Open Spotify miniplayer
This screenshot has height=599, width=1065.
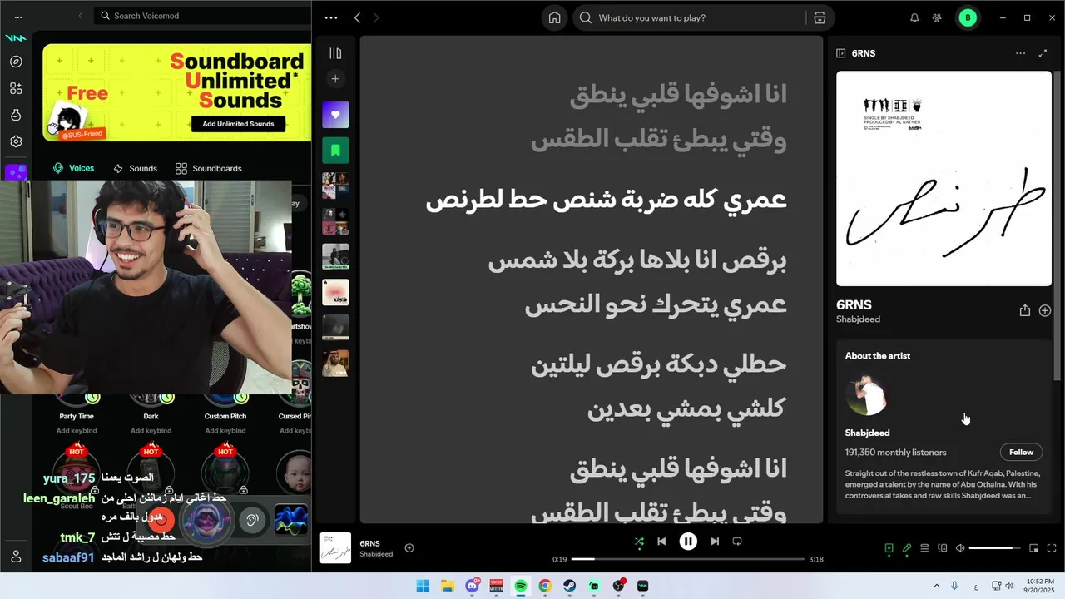click(1033, 548)
